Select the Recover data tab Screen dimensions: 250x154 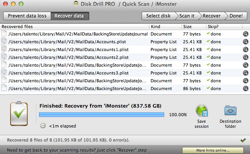70,16
